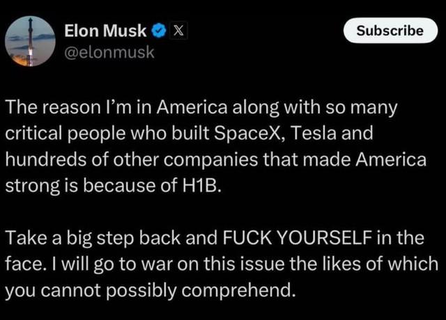Screen dimensions: 446x320
Task: Open the Elon Musk display name link
Action: 105,30
